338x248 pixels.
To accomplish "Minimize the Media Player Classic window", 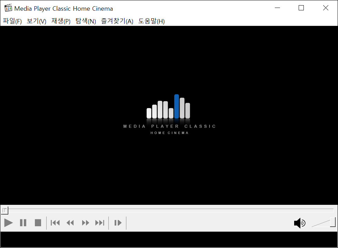I will point(278,8).
